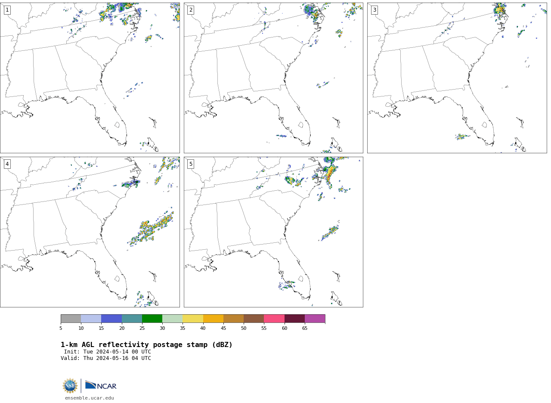Click the purple 65+ dBZ swatch
The height and width of the screenshot is (403, 551).
315,319
